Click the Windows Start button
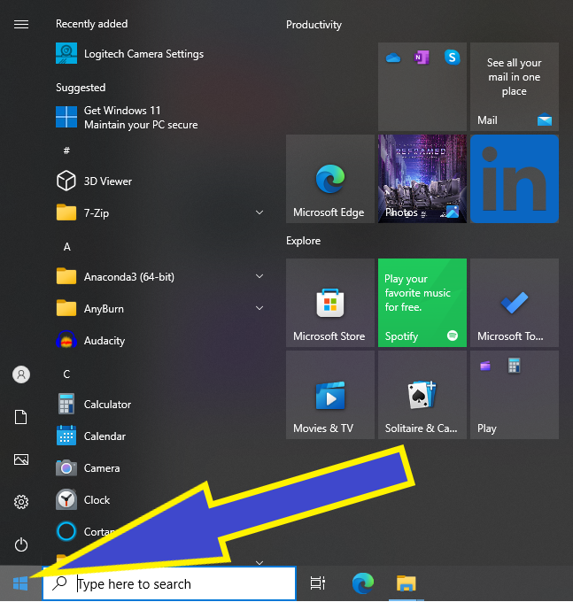Image resolution: width=573 pixels, height=602 pixels. click(x=20, y=583)
